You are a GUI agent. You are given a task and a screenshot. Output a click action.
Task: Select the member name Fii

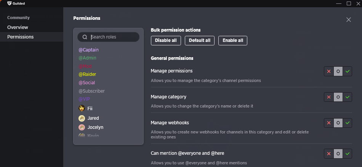tap(90, 109)
